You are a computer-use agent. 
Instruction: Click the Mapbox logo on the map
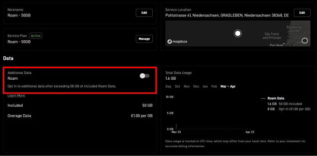[x=177, y=41]
